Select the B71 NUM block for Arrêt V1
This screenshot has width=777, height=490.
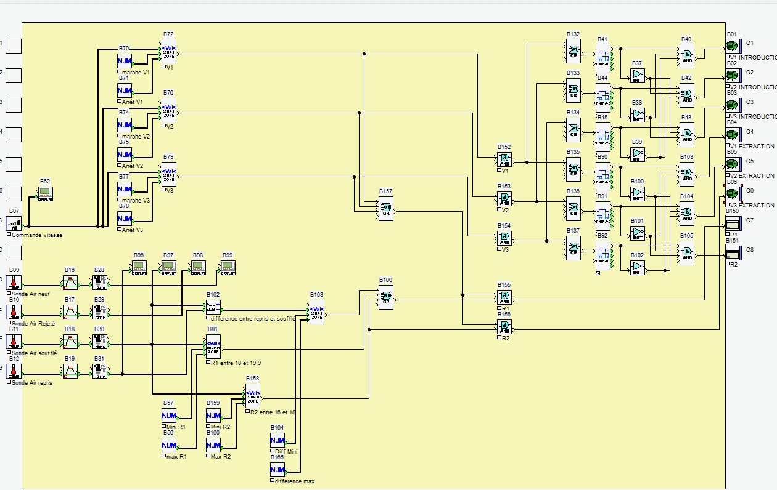(125, 90)
